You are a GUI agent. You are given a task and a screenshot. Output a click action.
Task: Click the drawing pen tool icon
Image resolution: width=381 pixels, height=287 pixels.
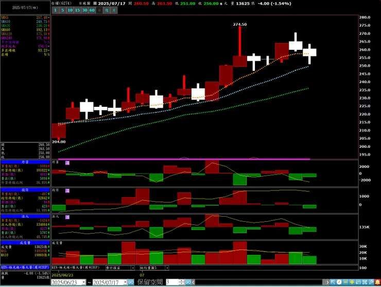[x=371, y=282]
